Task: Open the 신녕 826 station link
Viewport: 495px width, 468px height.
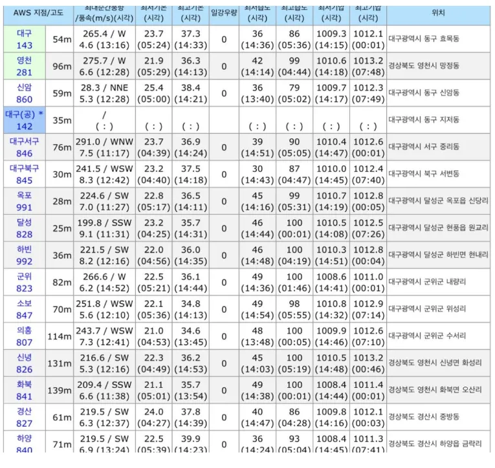Action: pos(25,363)
